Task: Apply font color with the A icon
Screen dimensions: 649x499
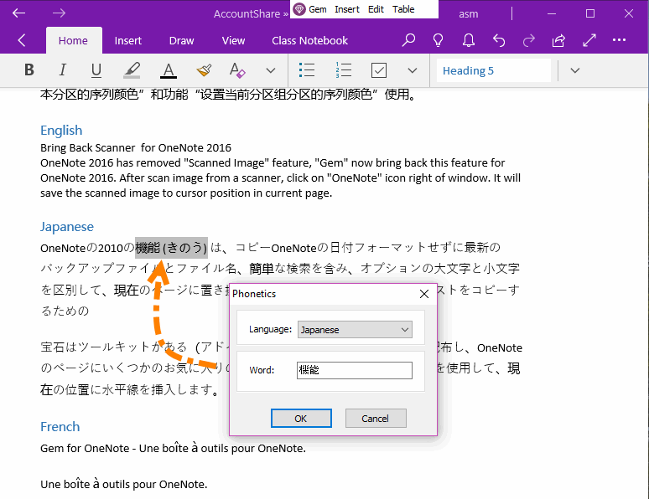Action: coord(169,69)
